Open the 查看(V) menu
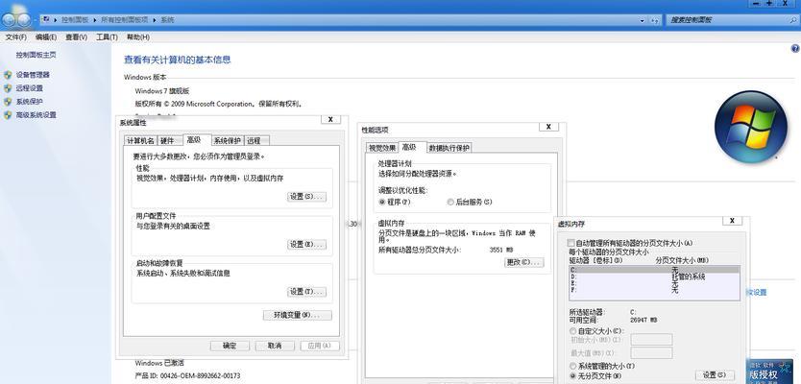This screenshot has width=801, height=384. pyautogui.click(x=76, y=37)
